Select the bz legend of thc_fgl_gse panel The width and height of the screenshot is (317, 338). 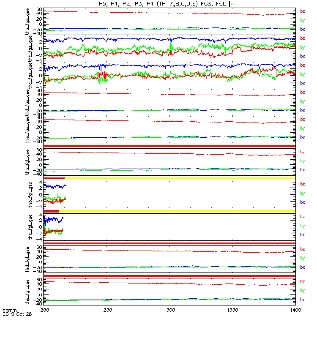tap(303, 217)
